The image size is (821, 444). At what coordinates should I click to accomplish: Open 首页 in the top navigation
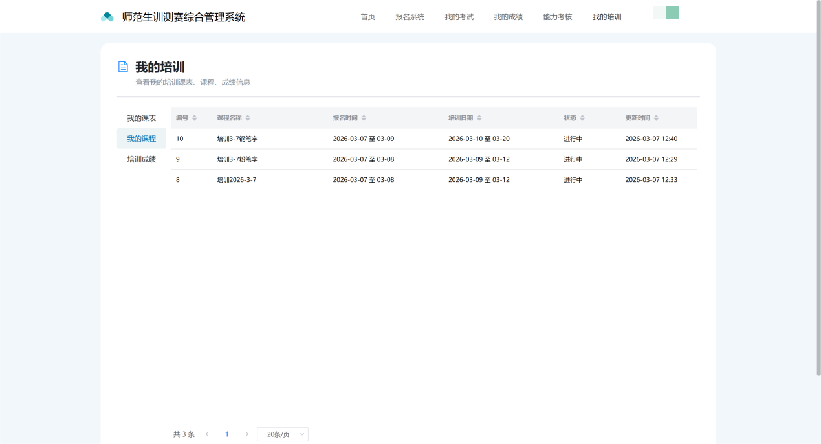pyautogui.click(x=368, y=17)
